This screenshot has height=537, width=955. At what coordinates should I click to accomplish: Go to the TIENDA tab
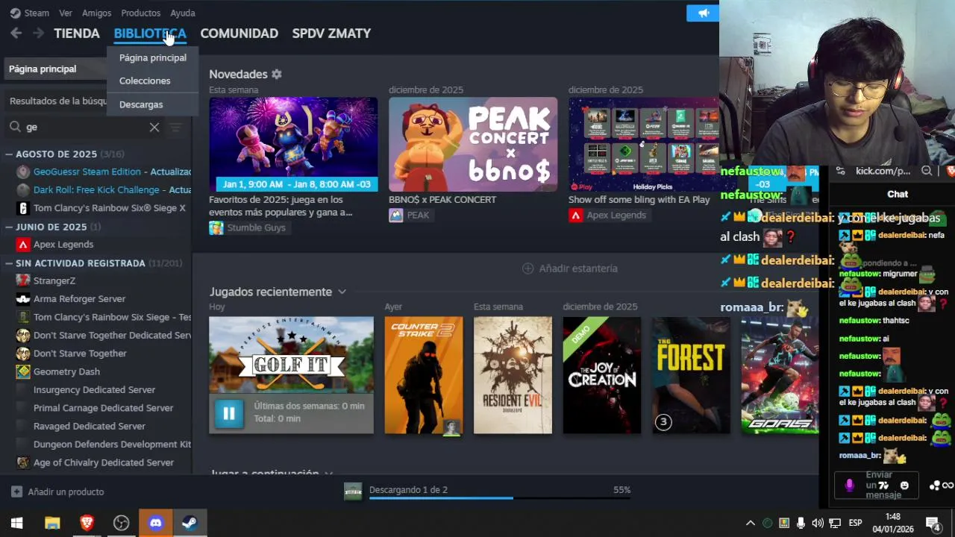pos(77,34)
